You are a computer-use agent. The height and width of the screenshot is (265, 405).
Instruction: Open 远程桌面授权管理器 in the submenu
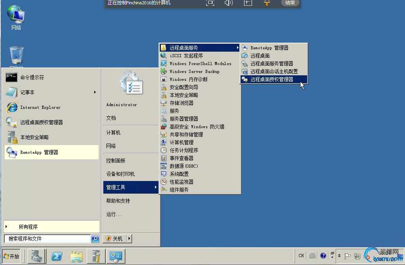point(274,79)
